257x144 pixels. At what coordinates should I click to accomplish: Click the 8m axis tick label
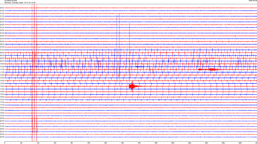[x=72, y=143]
